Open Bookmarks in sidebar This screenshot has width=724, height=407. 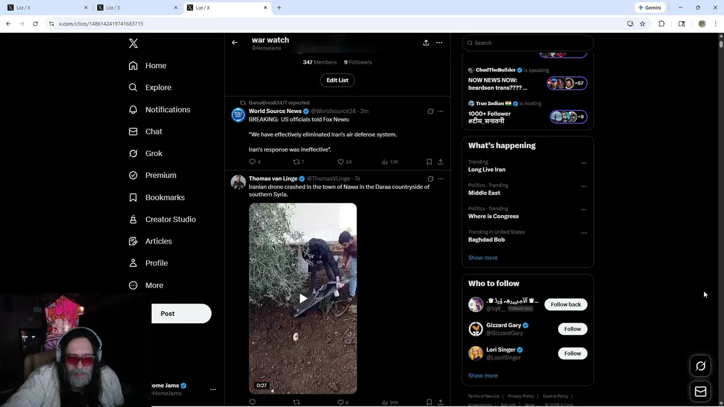157,197
